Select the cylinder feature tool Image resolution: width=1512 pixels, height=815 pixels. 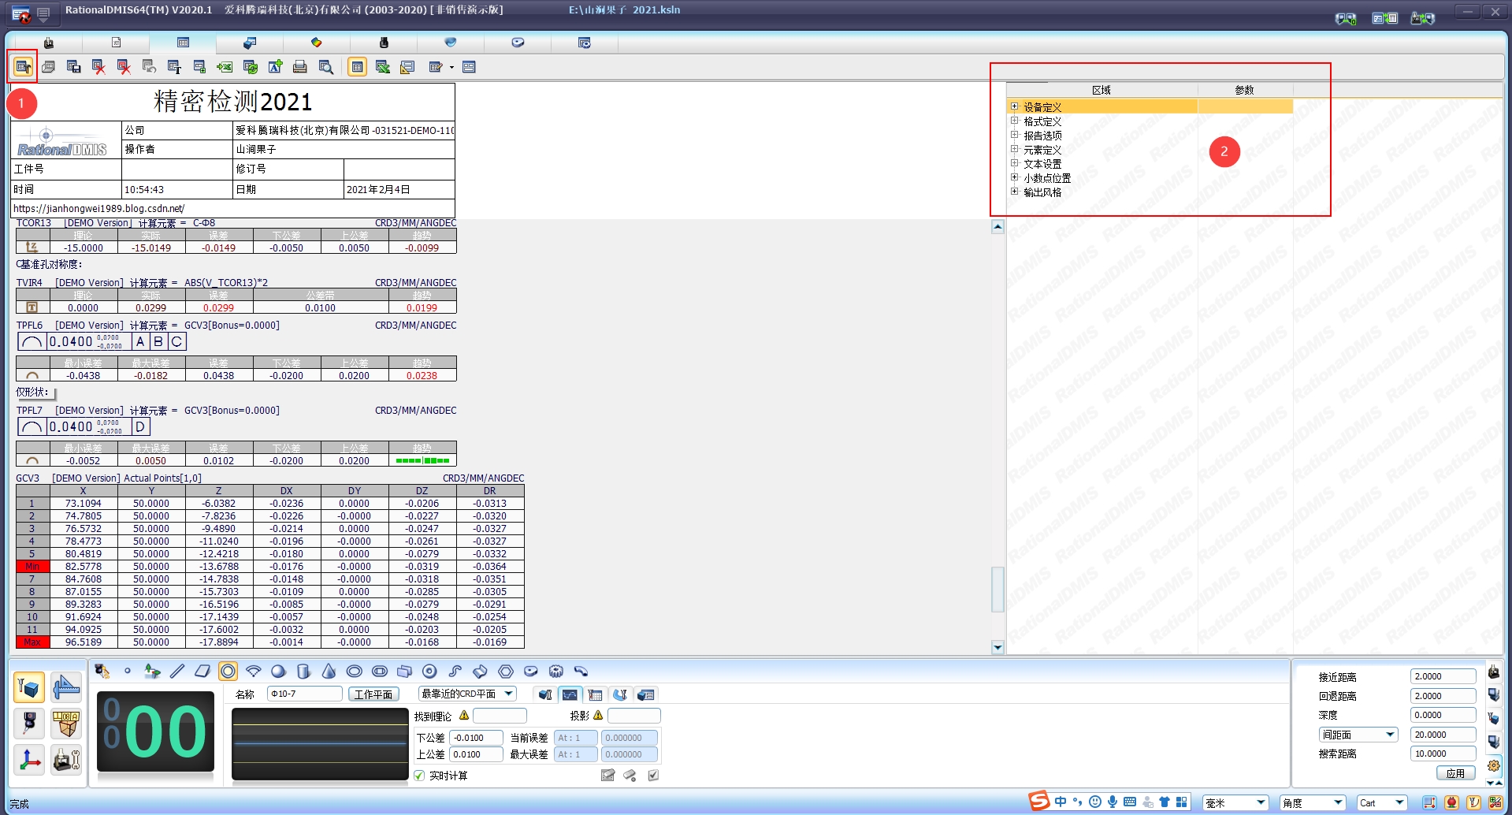click(x=303, y=671)
